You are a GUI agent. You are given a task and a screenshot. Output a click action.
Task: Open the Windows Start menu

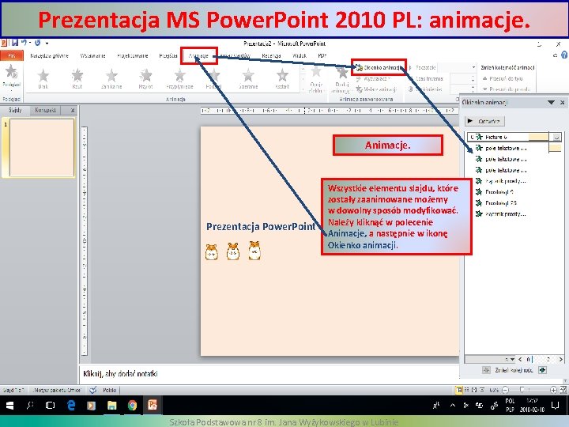point(9,405)
